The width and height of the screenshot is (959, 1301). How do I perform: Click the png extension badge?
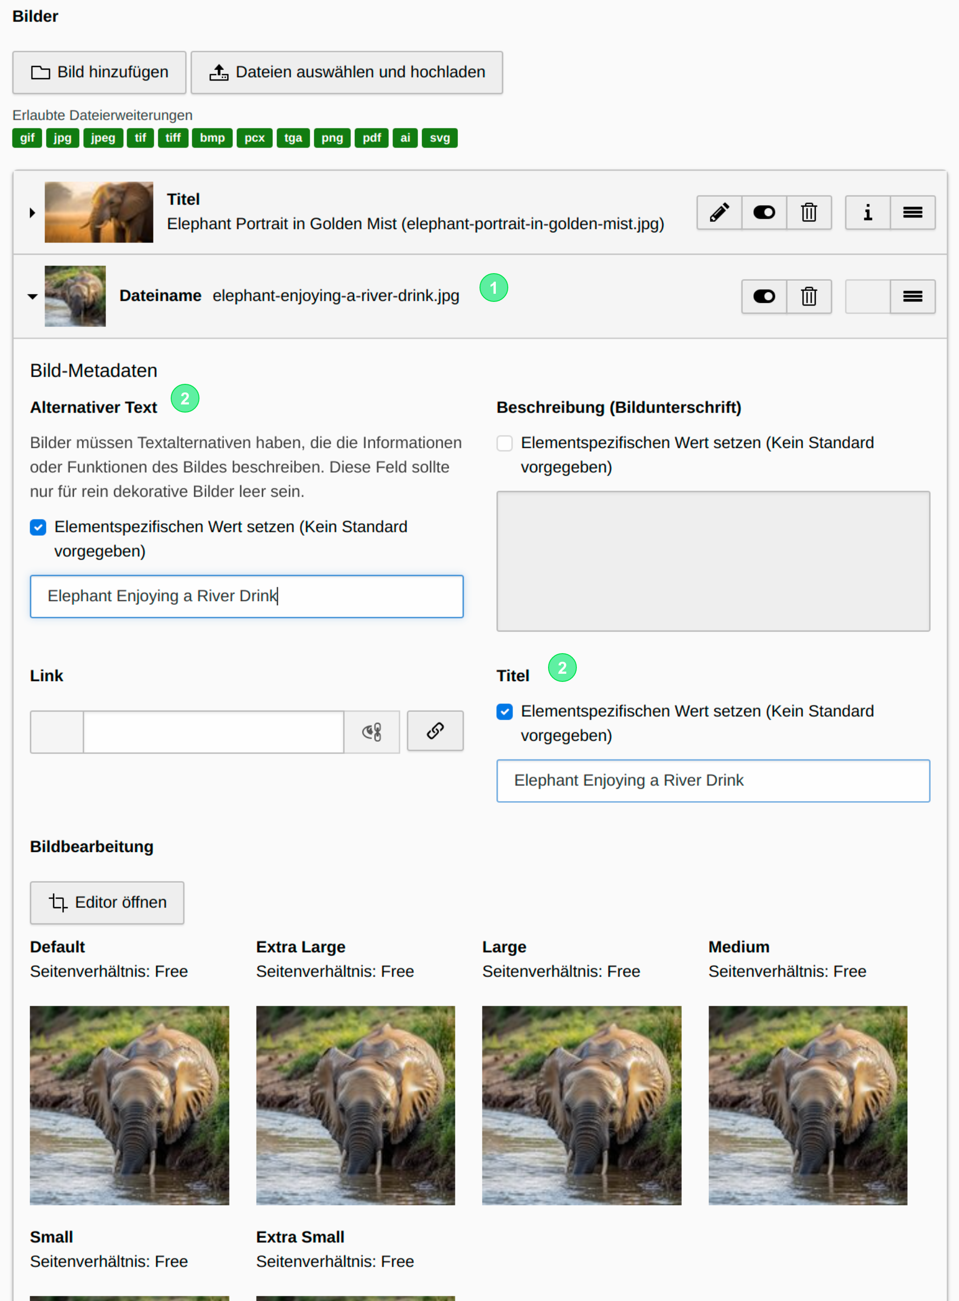[332, 138]
